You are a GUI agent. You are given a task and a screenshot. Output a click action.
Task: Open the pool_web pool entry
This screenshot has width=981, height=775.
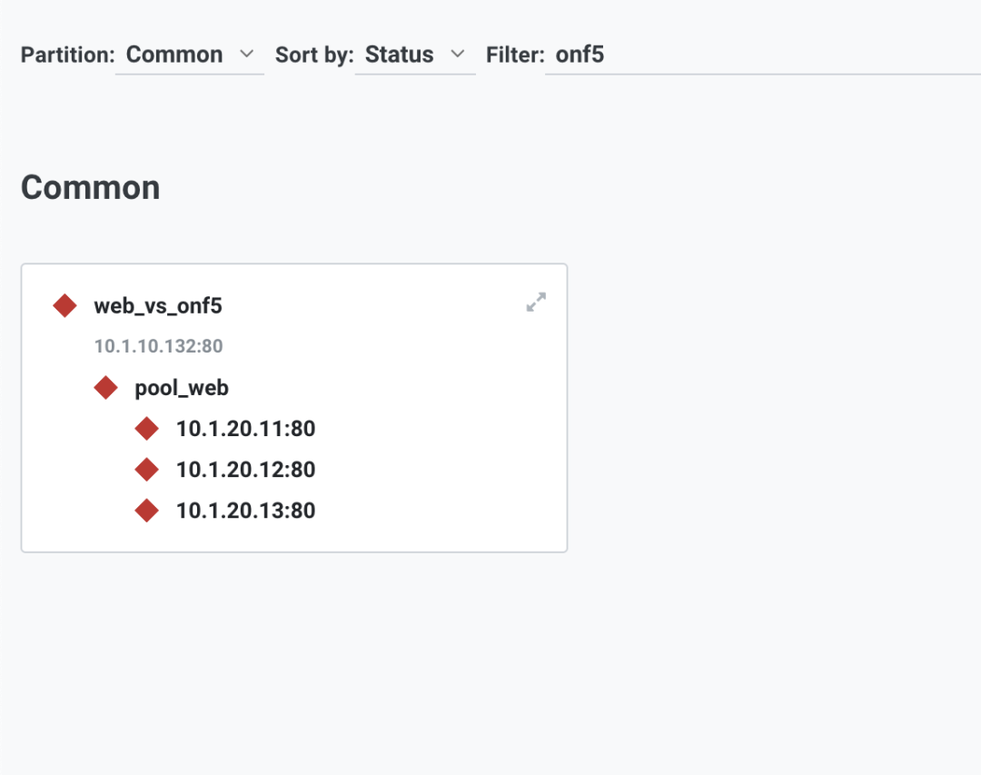pos(182,388)
